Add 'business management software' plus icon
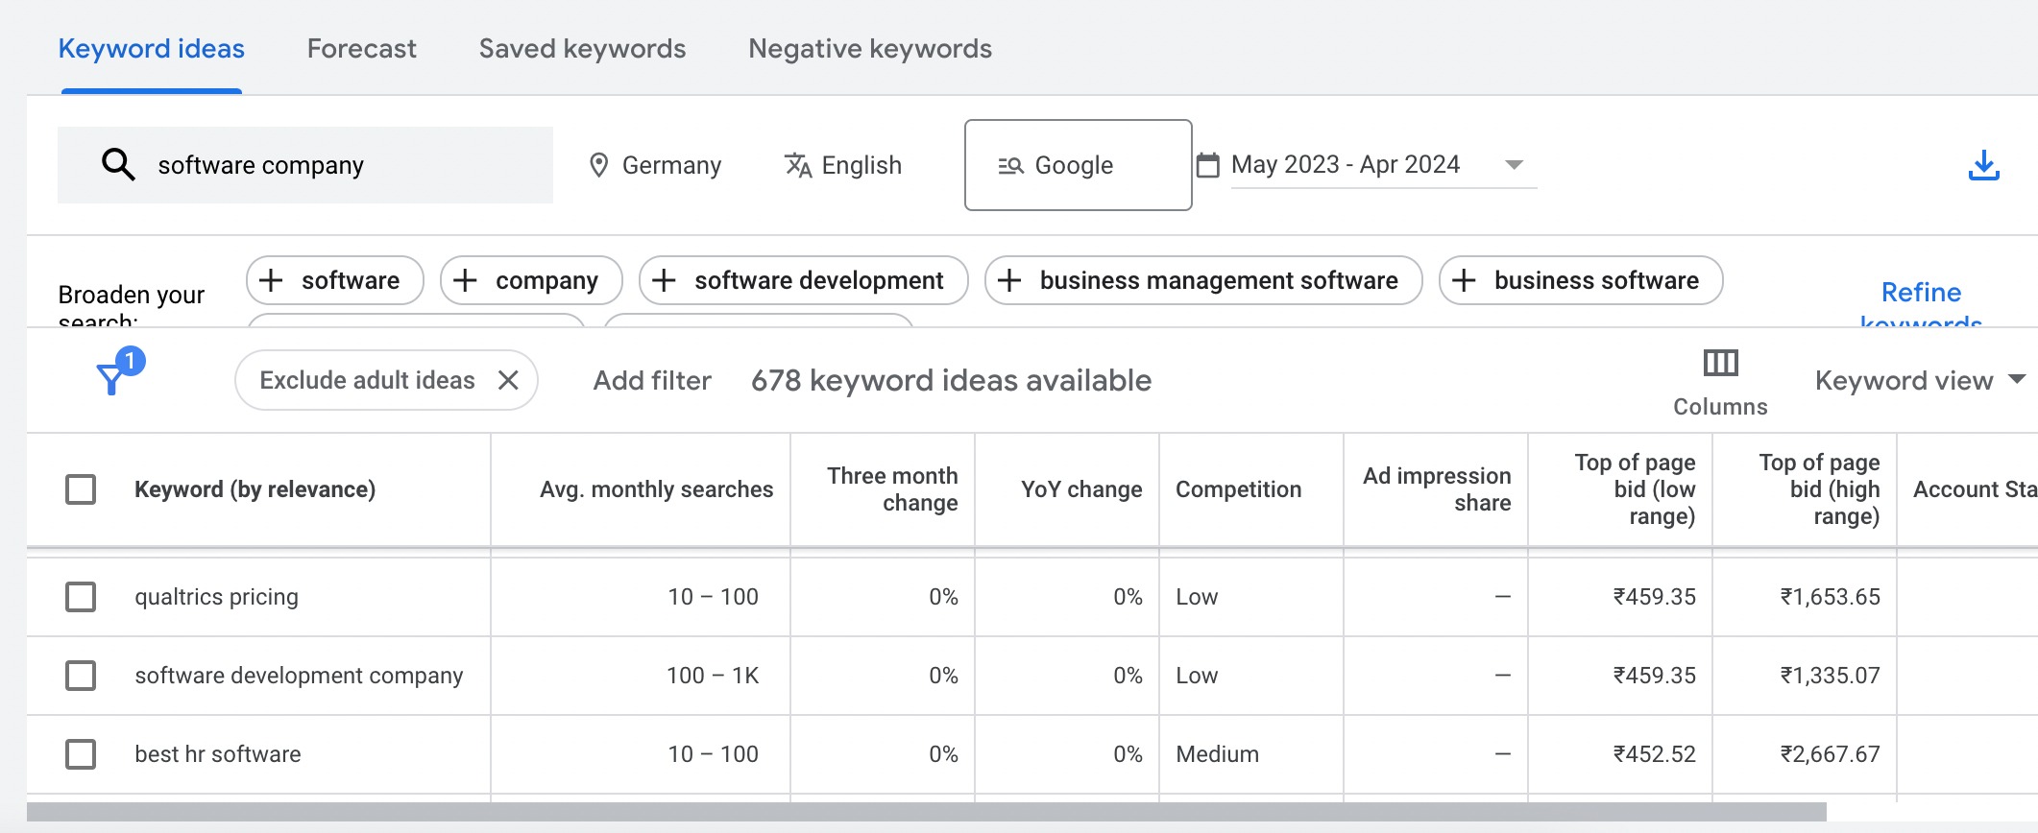Screen dimensions: 2038x833 [x=1009, y=280]
